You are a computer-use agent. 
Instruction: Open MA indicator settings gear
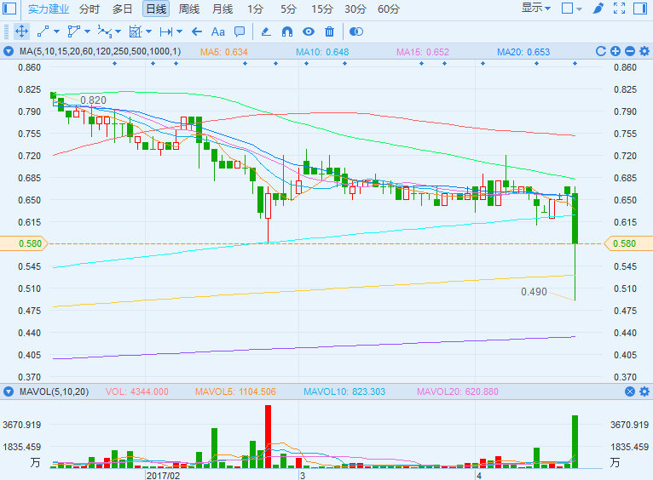644,51
